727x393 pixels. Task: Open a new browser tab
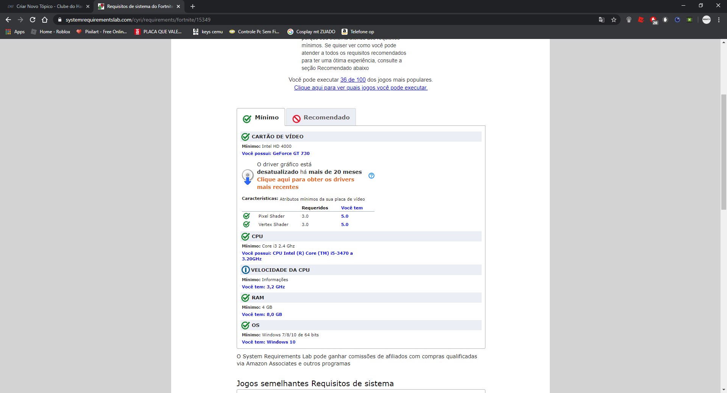click(193, 6)
